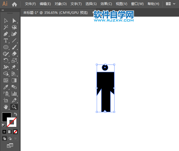Select the Curvature tool
This screenshot has height=151, width=179.
coord(14,34)
